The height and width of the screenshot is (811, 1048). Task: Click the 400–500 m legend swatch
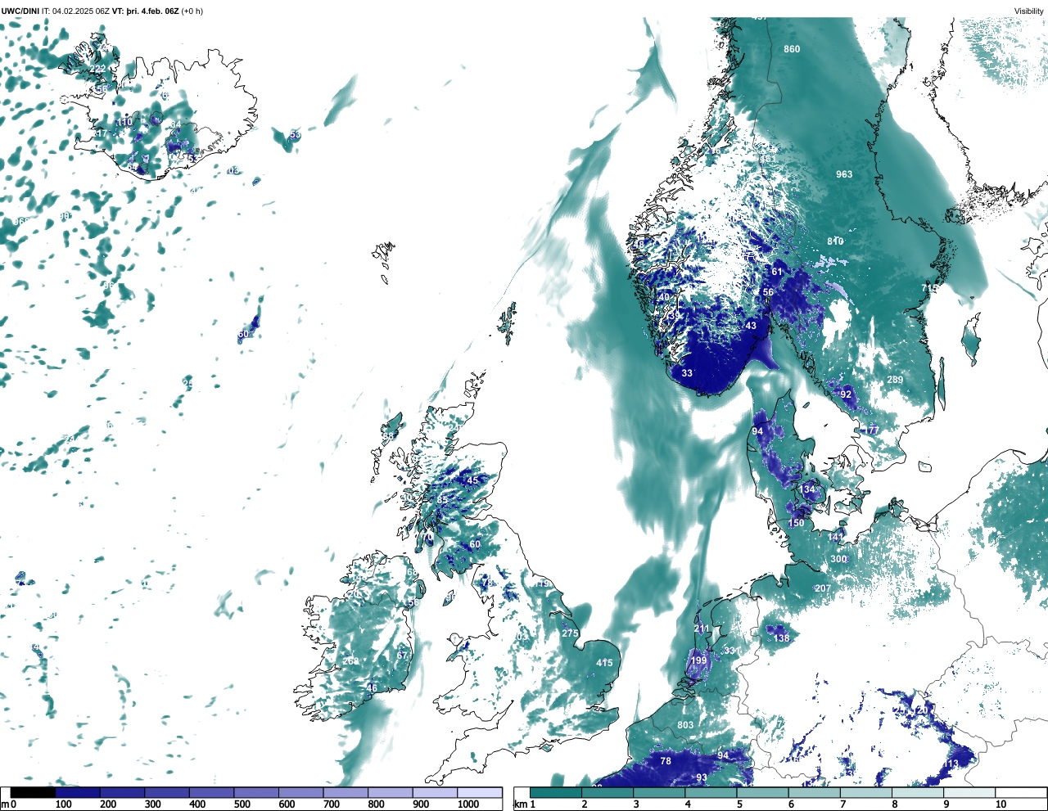[x=212, y=792]
